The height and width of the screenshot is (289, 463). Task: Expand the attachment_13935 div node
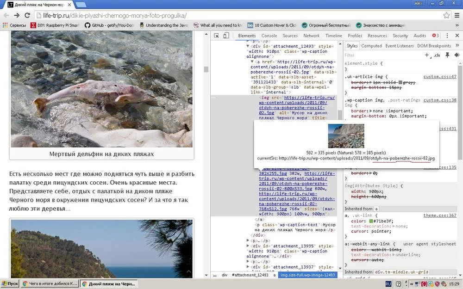tap(248, 246)
